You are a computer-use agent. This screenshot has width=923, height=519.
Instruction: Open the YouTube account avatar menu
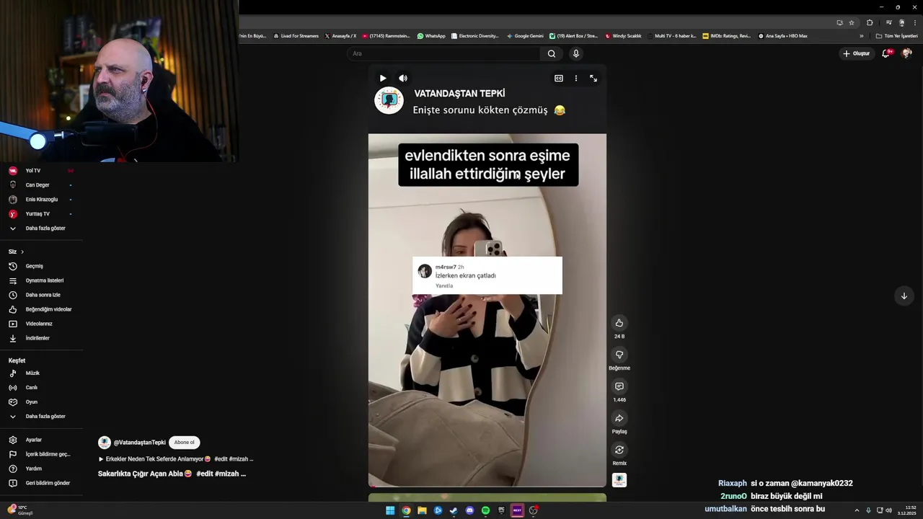[906, 53]
